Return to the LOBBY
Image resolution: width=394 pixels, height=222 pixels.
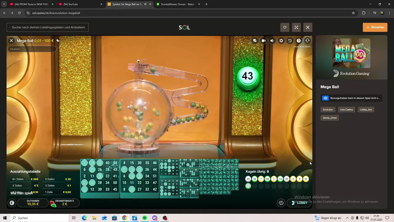299,203
